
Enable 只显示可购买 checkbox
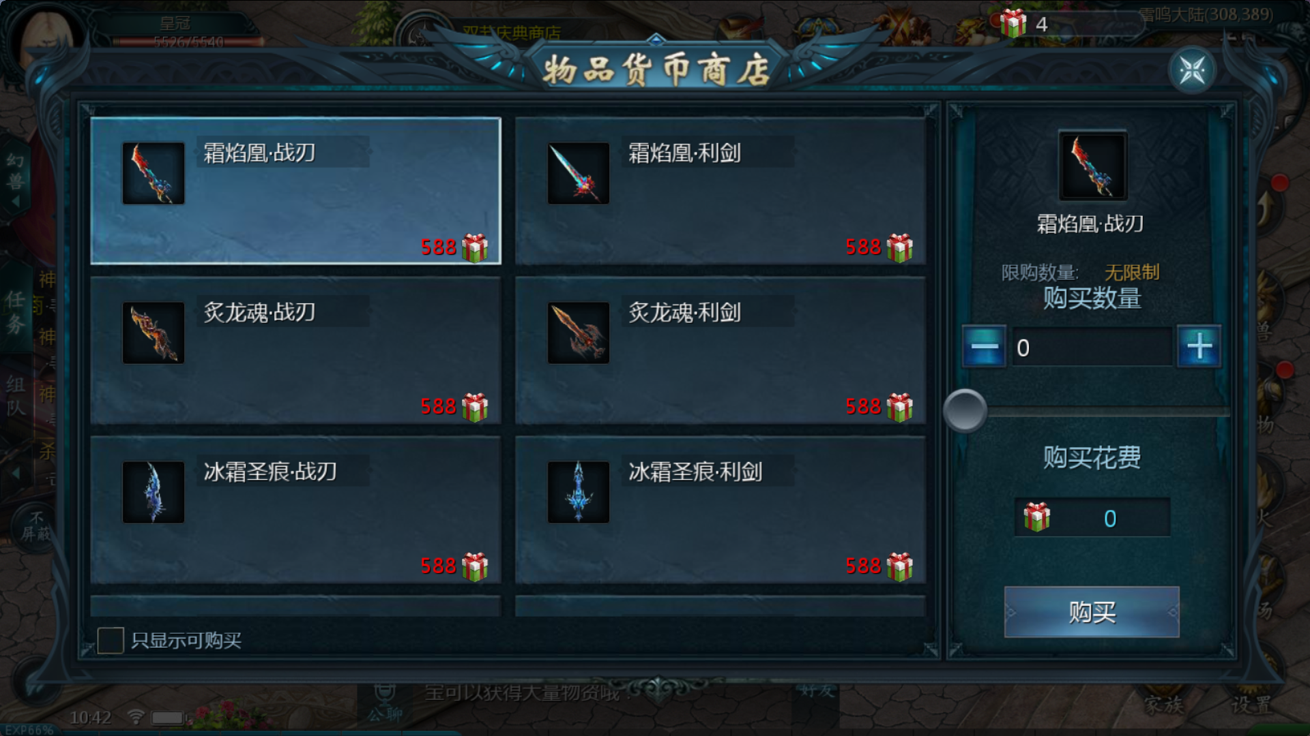[111, 641]
